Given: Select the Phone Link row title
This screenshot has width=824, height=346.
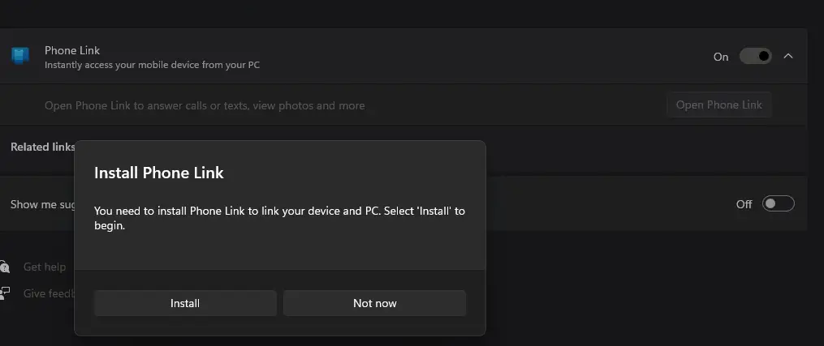Looking at the screenshot, I should [72, 50].
